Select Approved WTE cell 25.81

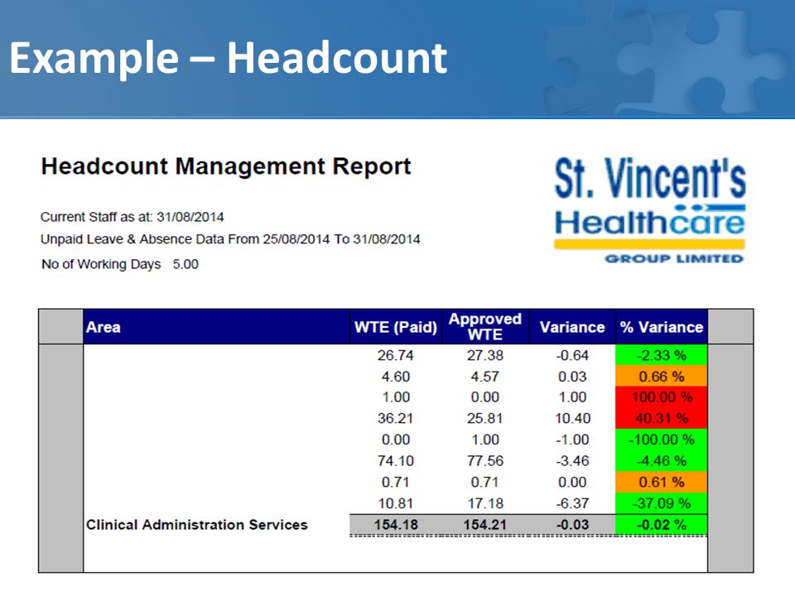[x=485, y=418]
